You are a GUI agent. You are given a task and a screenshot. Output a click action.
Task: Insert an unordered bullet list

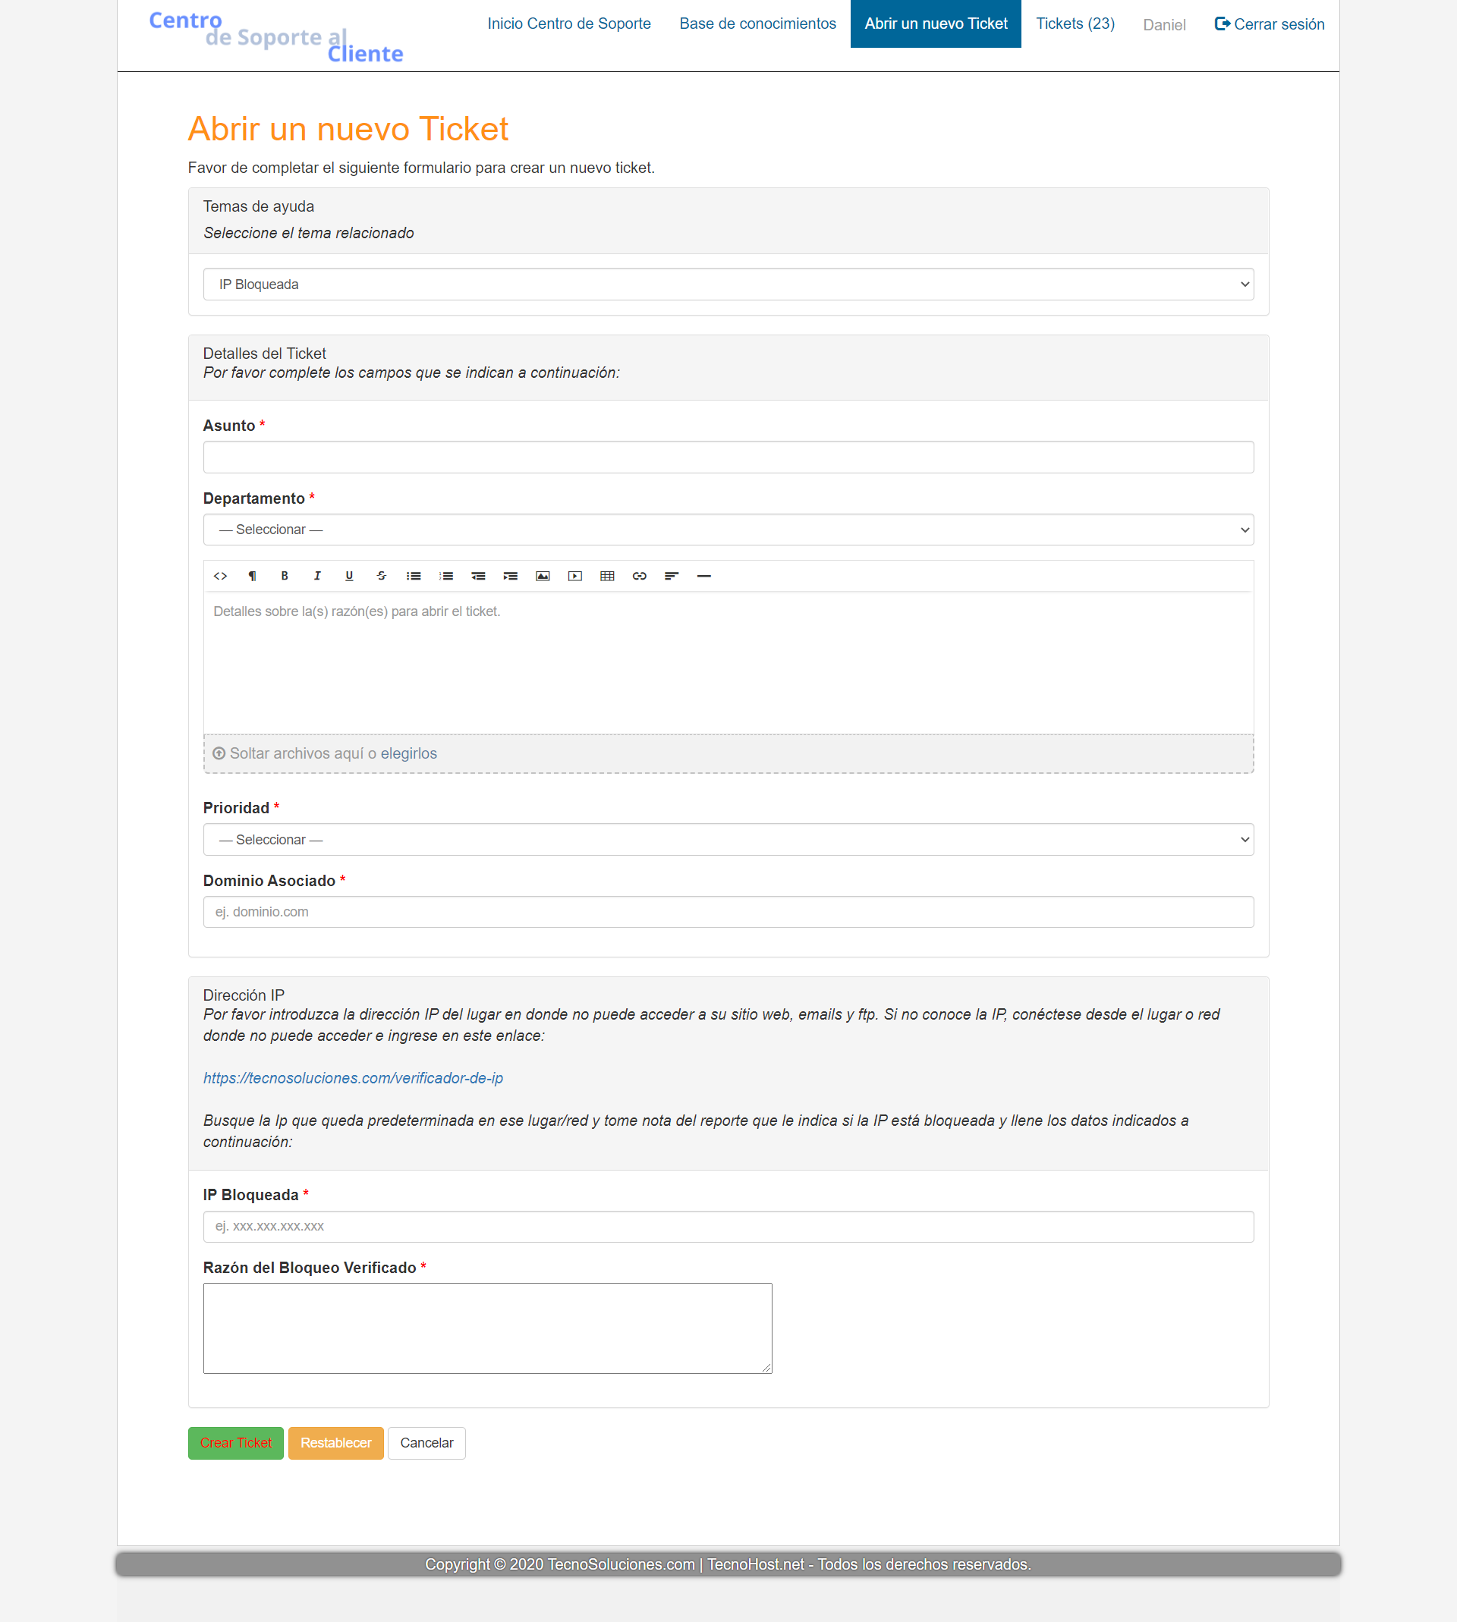tap(414, 576)
